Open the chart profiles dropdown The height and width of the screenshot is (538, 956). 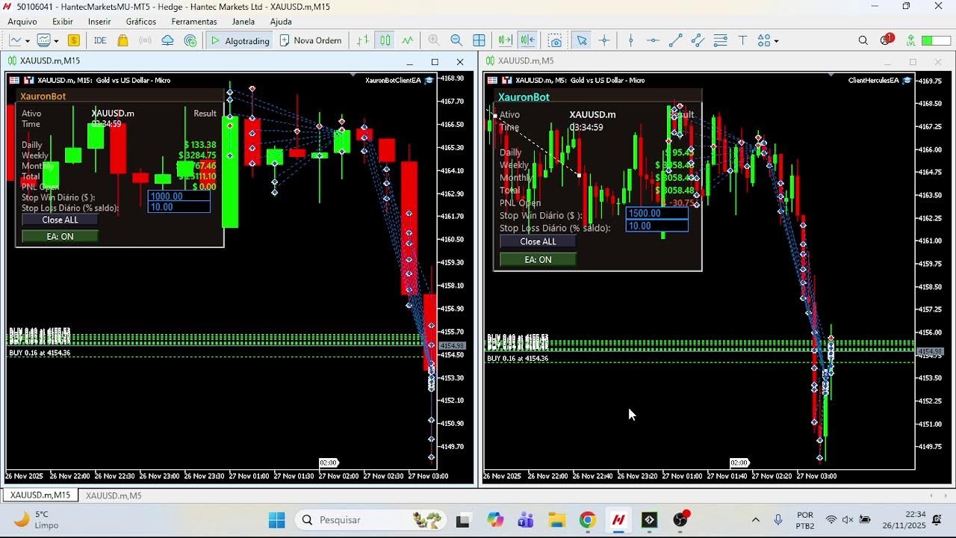(48, 40)
